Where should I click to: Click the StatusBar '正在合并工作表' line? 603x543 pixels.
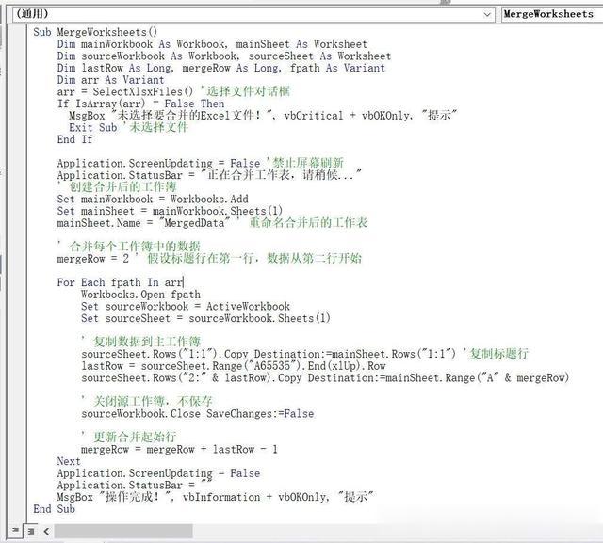tap(209, 175)
